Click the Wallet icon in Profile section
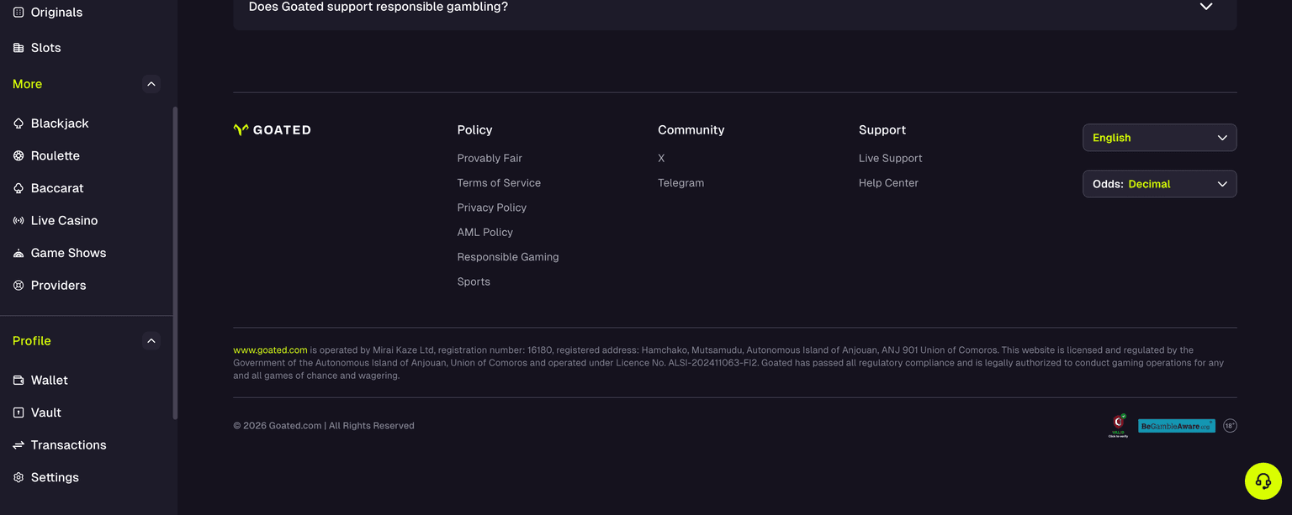The width and height of the screenshot is (1292, 515). [x=19, y=381]
